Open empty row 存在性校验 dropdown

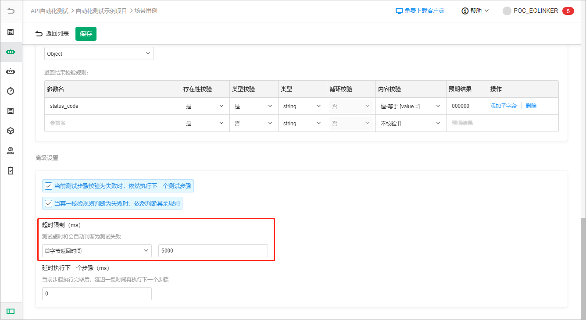pyautogui.click(x=205, y=123)
